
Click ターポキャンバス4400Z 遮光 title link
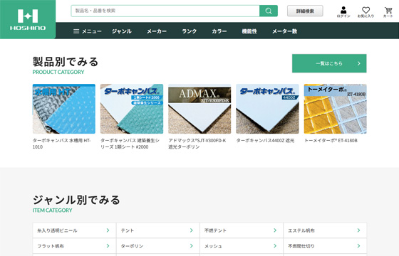click(x=265, y=141)
